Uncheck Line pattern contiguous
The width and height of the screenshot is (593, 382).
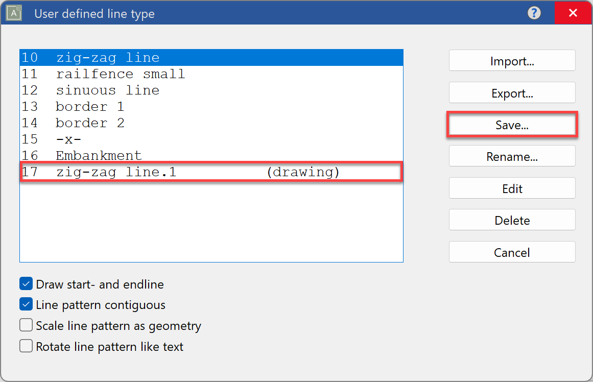pyautogui.click(x=26, y=304)
